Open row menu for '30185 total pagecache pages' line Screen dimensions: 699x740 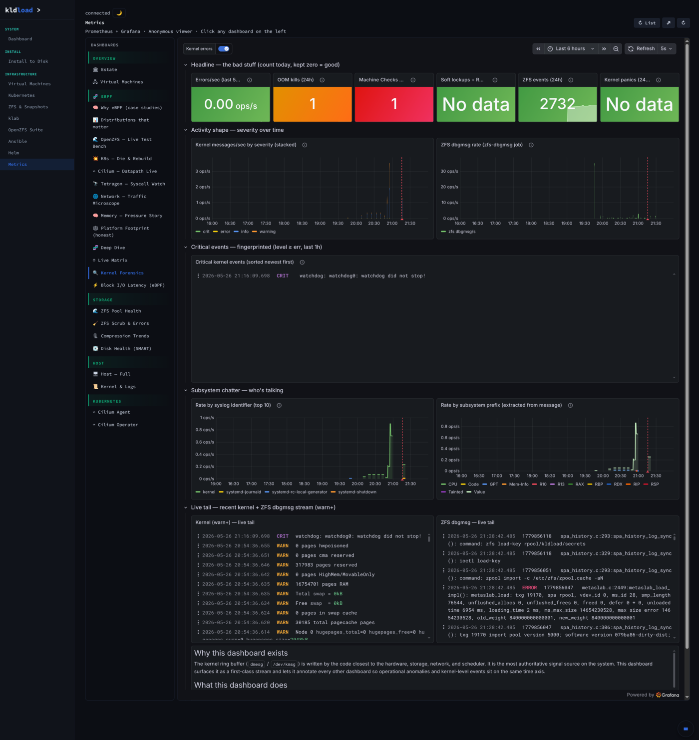[198, 623]
